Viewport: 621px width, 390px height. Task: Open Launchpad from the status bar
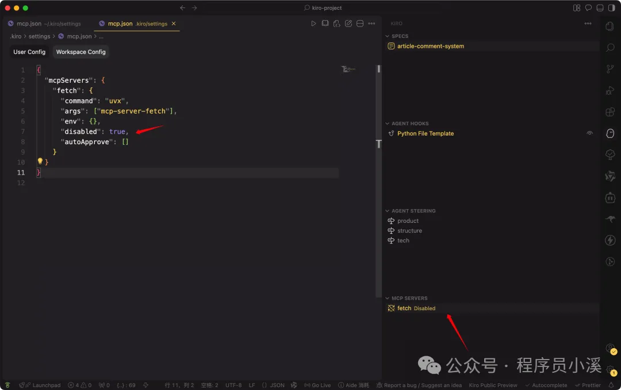40,385
